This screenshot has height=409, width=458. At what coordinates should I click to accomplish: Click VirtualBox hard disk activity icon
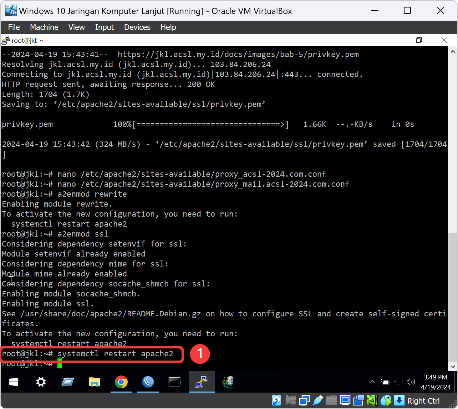point(276,400)
